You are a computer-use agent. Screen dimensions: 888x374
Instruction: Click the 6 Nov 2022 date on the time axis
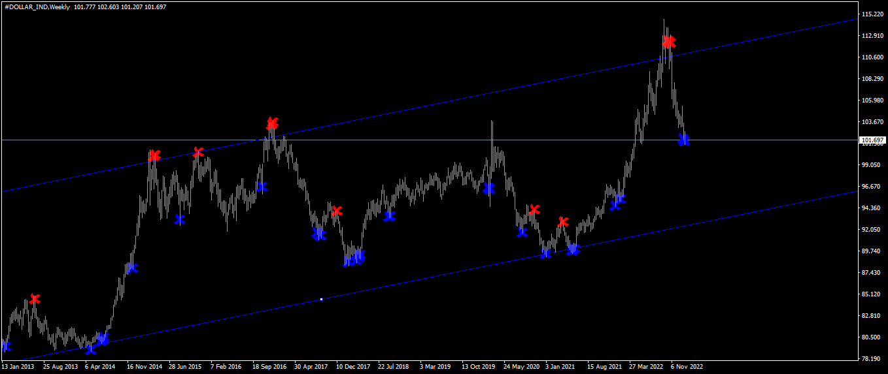pos(687,367)
